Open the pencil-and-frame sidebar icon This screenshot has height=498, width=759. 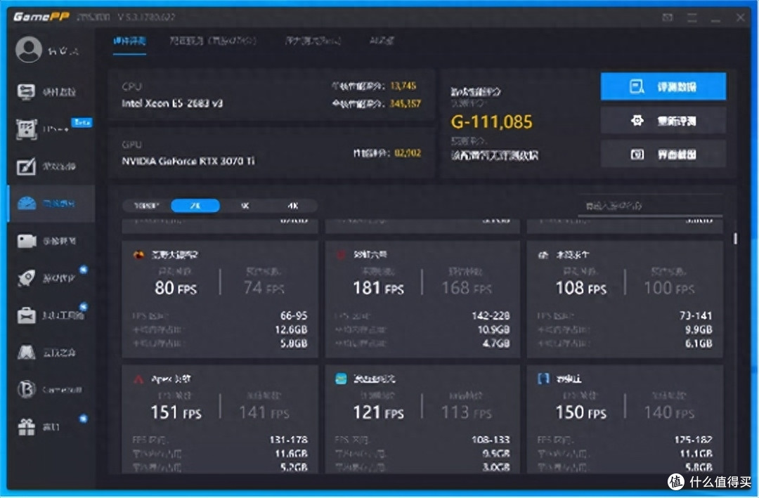[26, 166]
